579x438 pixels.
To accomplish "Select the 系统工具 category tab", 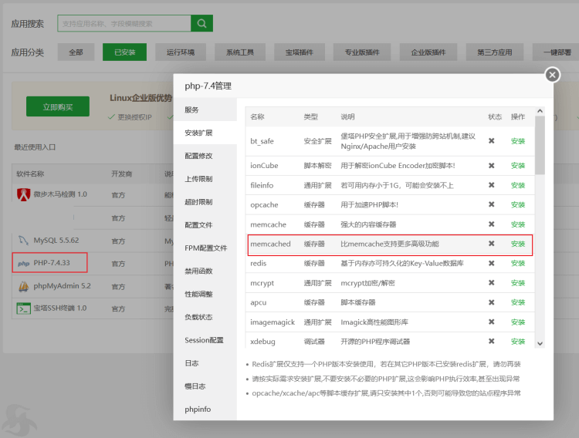I will (239, 52).
